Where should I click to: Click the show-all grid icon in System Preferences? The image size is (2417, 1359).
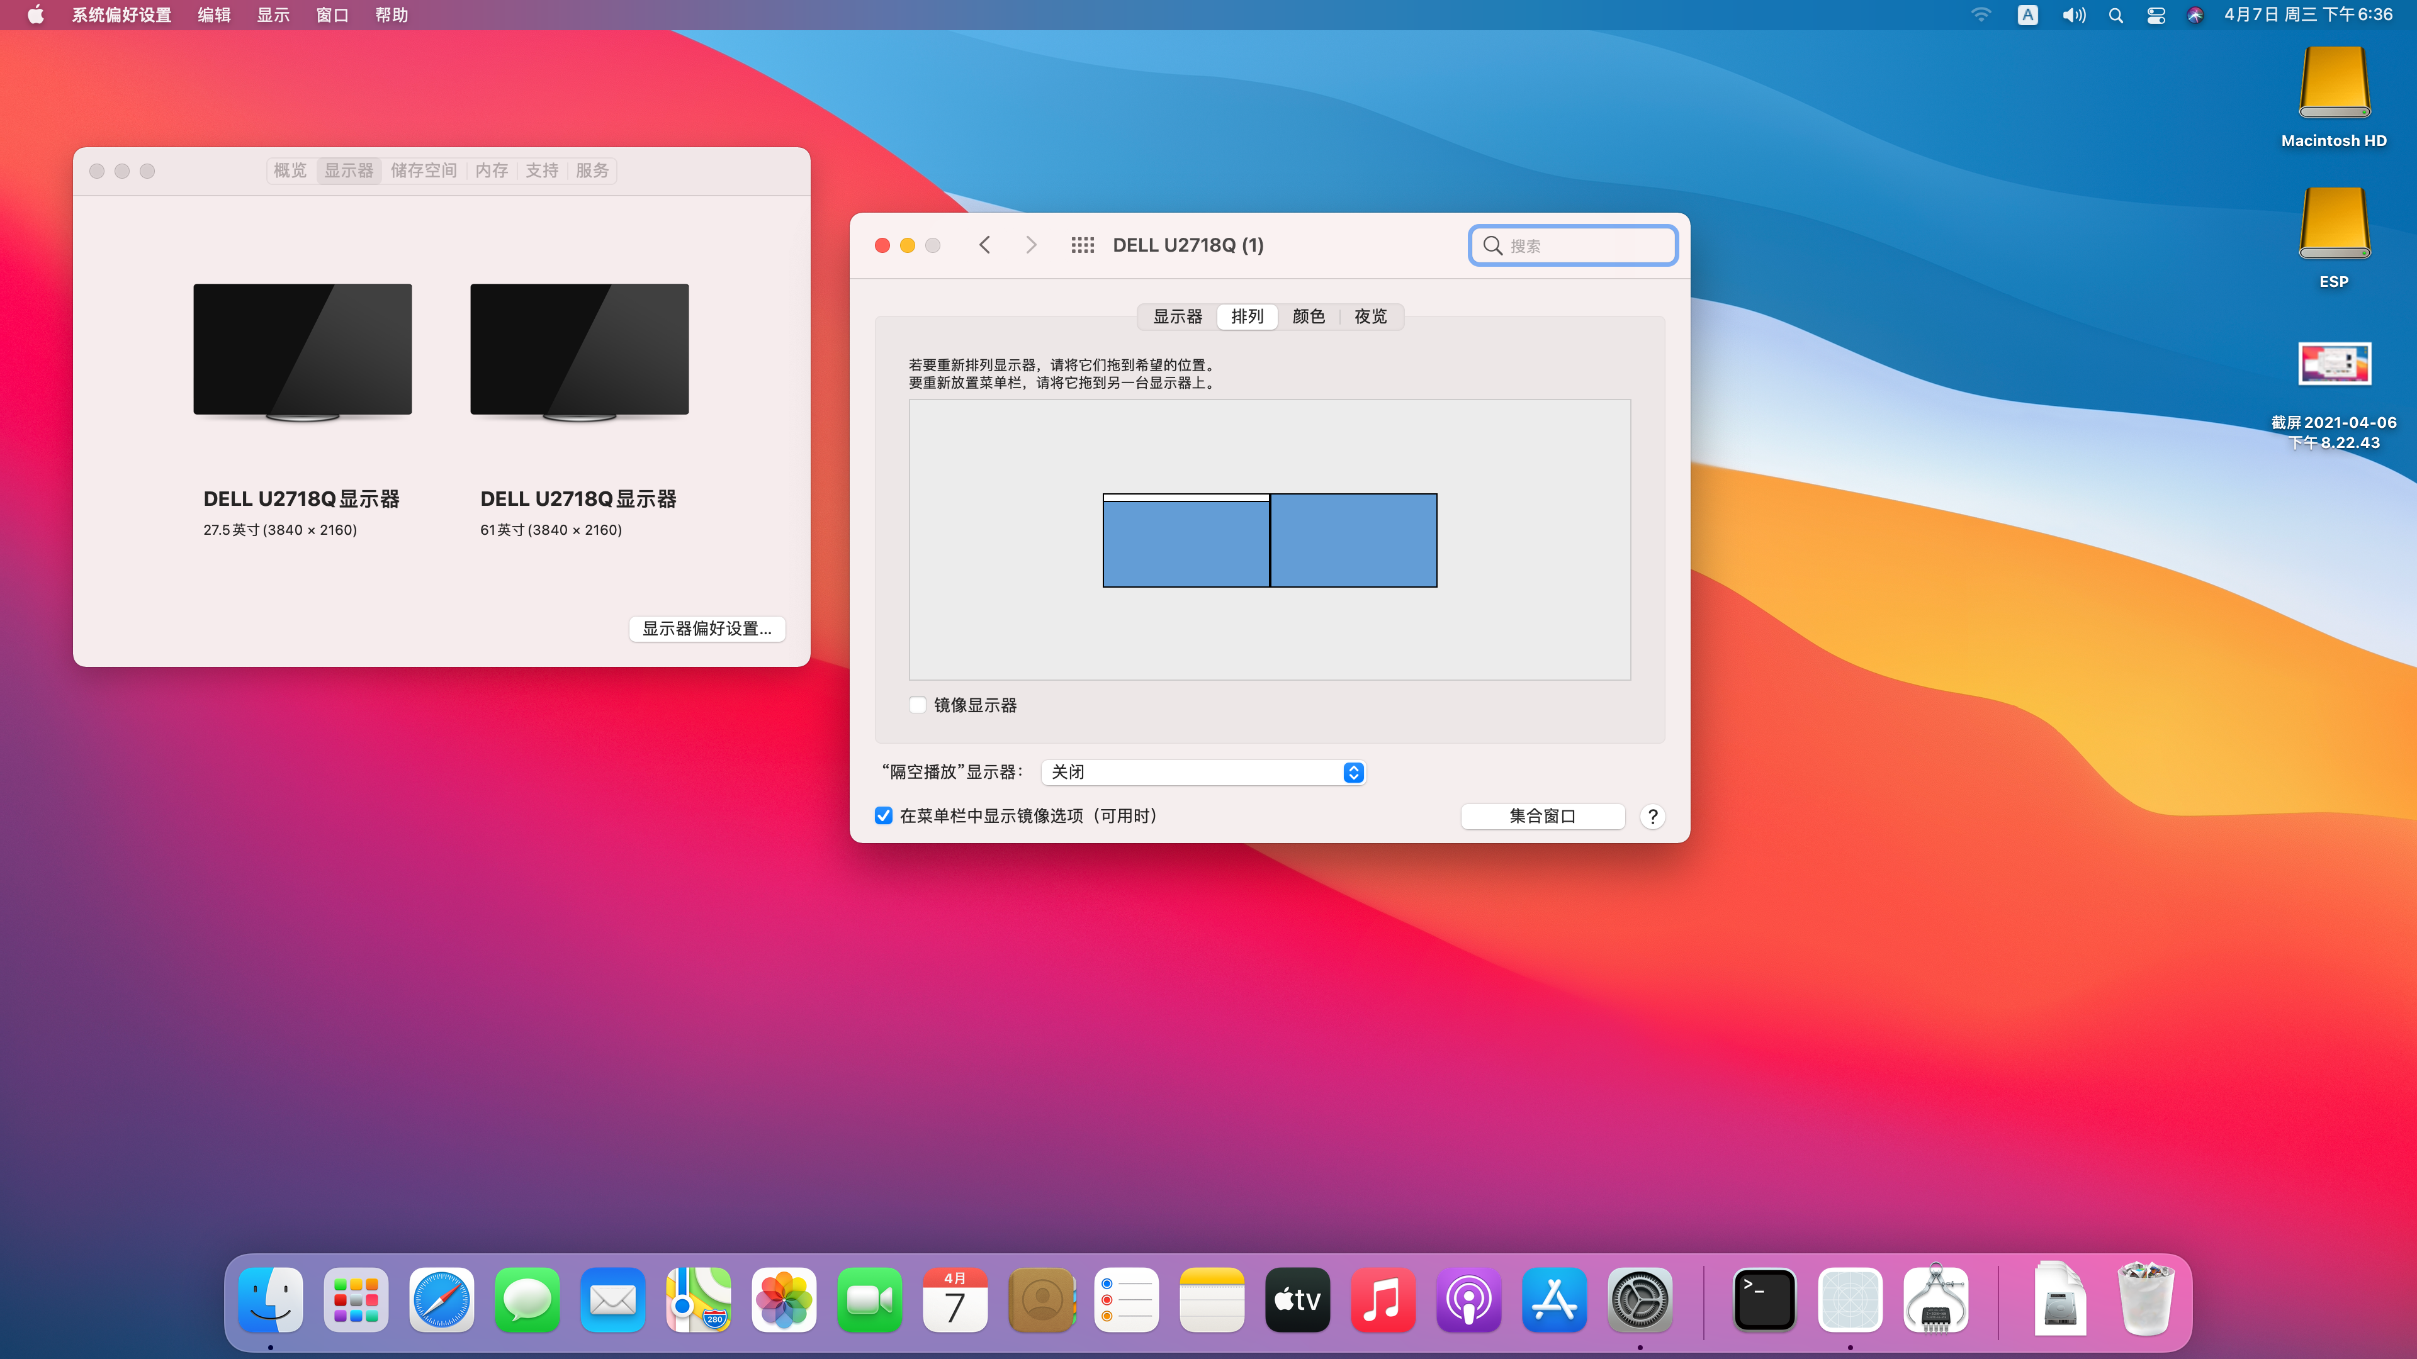point(1082,245)
